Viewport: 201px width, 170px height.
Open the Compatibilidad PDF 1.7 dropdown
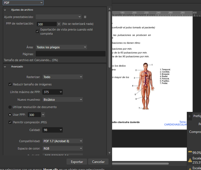[62, 141]
